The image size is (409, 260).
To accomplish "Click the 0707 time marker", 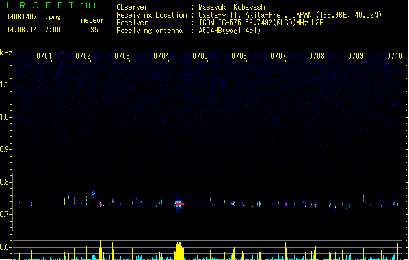I will (278, 56).
